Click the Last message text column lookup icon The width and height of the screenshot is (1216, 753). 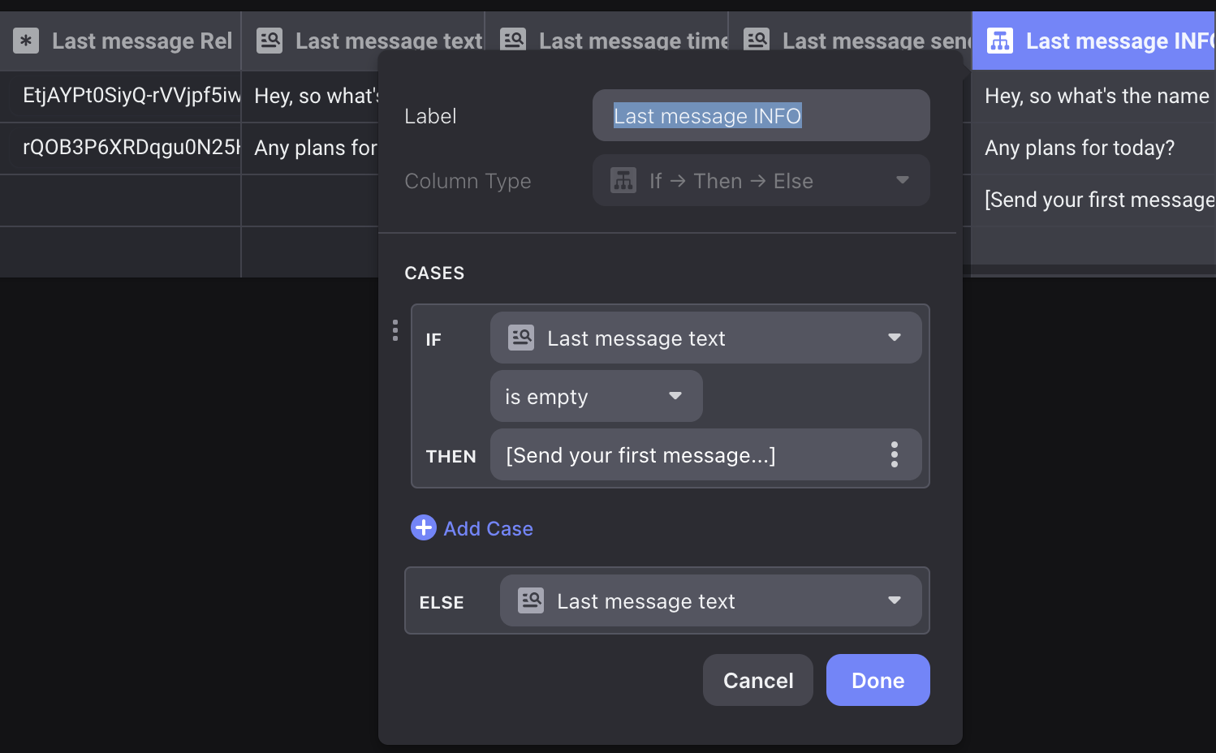click(270, 41)
